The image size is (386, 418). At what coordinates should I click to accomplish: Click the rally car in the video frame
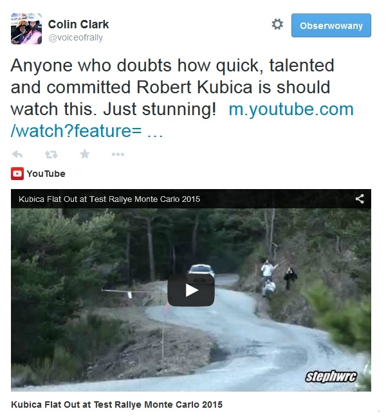coord(201,270)
